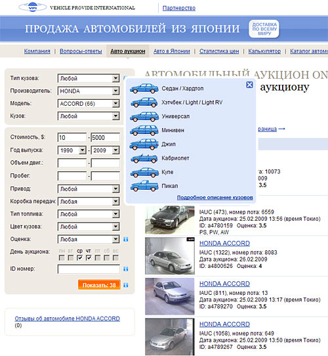Open the Модель dropdown showing ACCORD (66)

point(89,104)
